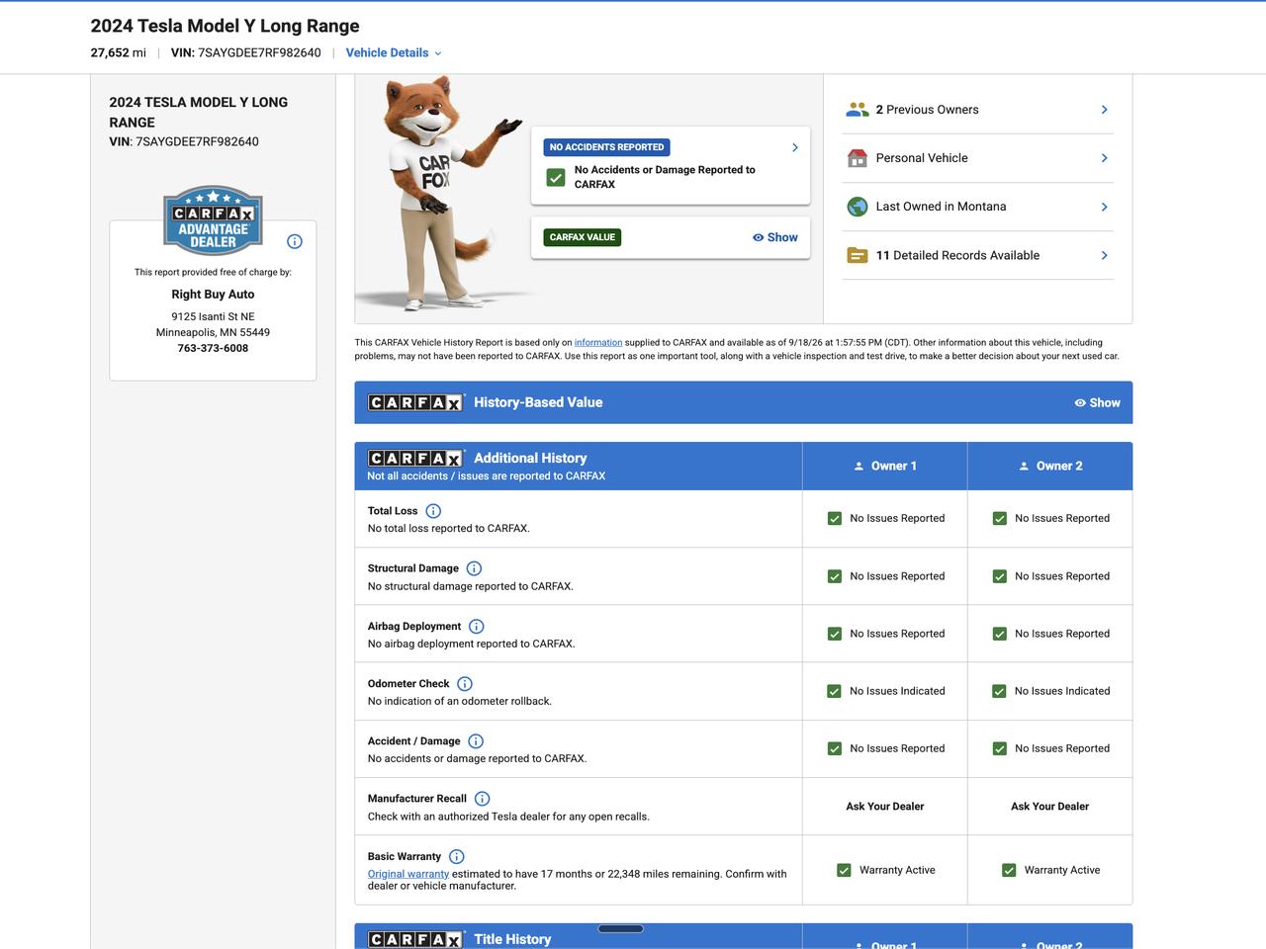The image size is (1266, 949).
Task: Click the dealer phone number 763-373-6008
Action: click(213, 348)
